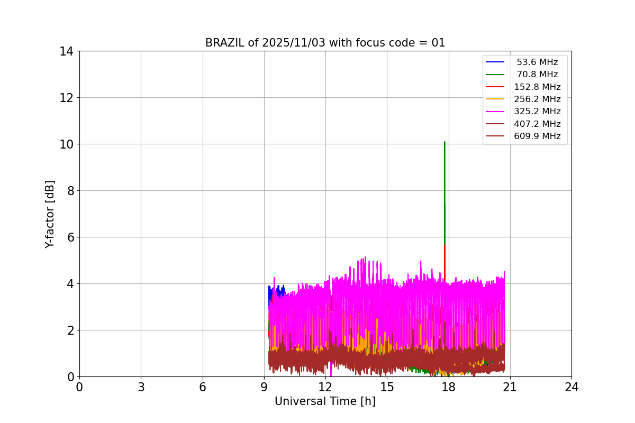The image size is (635, 423).
Task: Click the x-axis tick label 12
Action: point(325,387)
